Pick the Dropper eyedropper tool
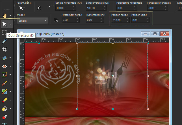Viewport: 182px width, 125px height. click(x=4, y=41)
